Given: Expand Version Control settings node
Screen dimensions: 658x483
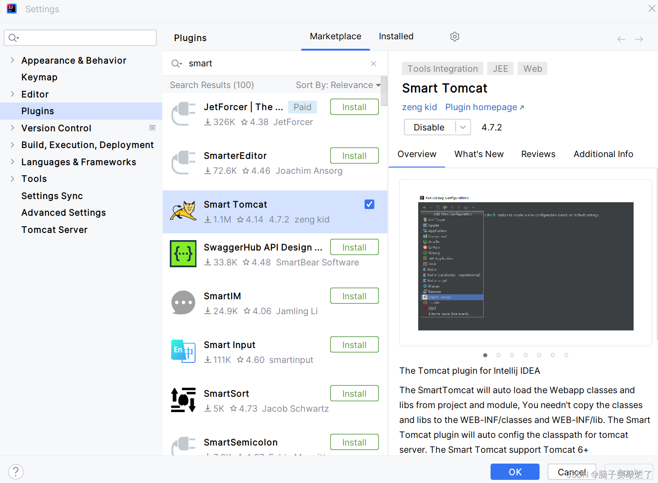Looking at the screenshot, I should [x=12, y=128].
